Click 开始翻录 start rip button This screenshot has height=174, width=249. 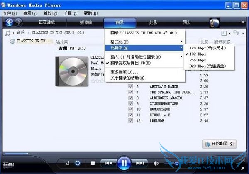(219, 144)
